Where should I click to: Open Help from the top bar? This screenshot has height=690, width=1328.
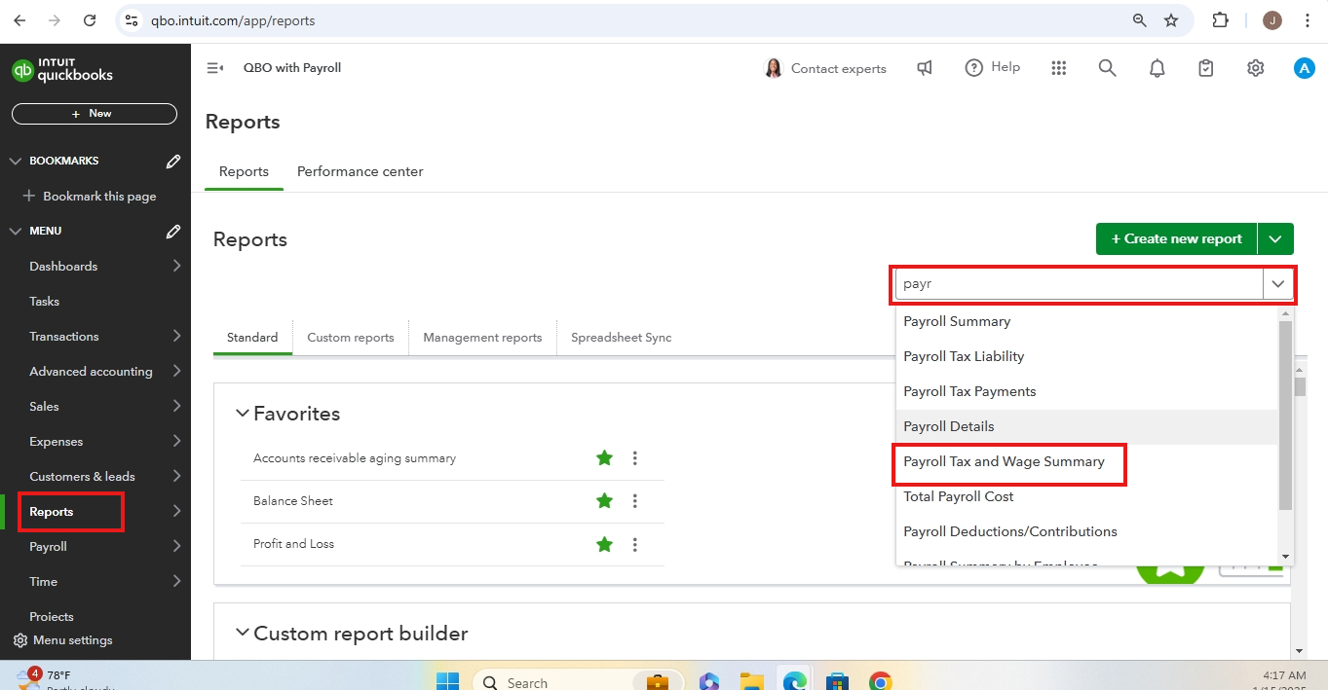coord(992,67)
